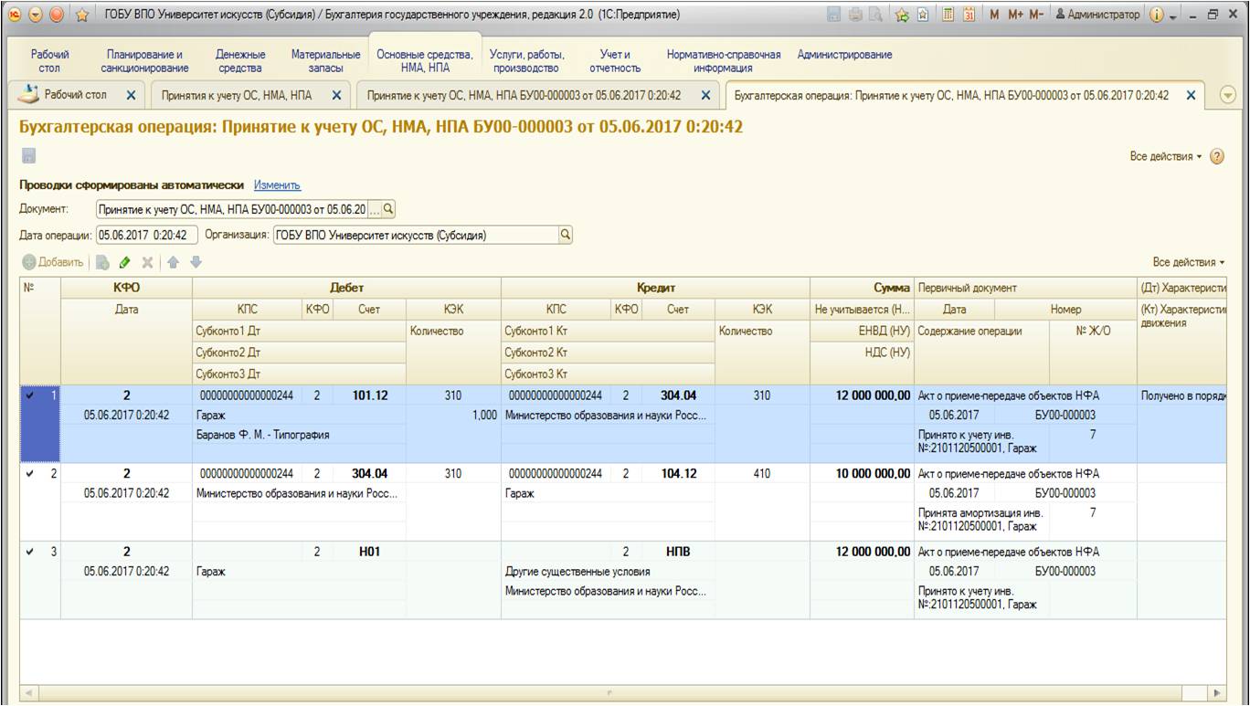Switch to the Рабочий стол tab
This screenshot has height=706, width=1250.
[78, 94]
